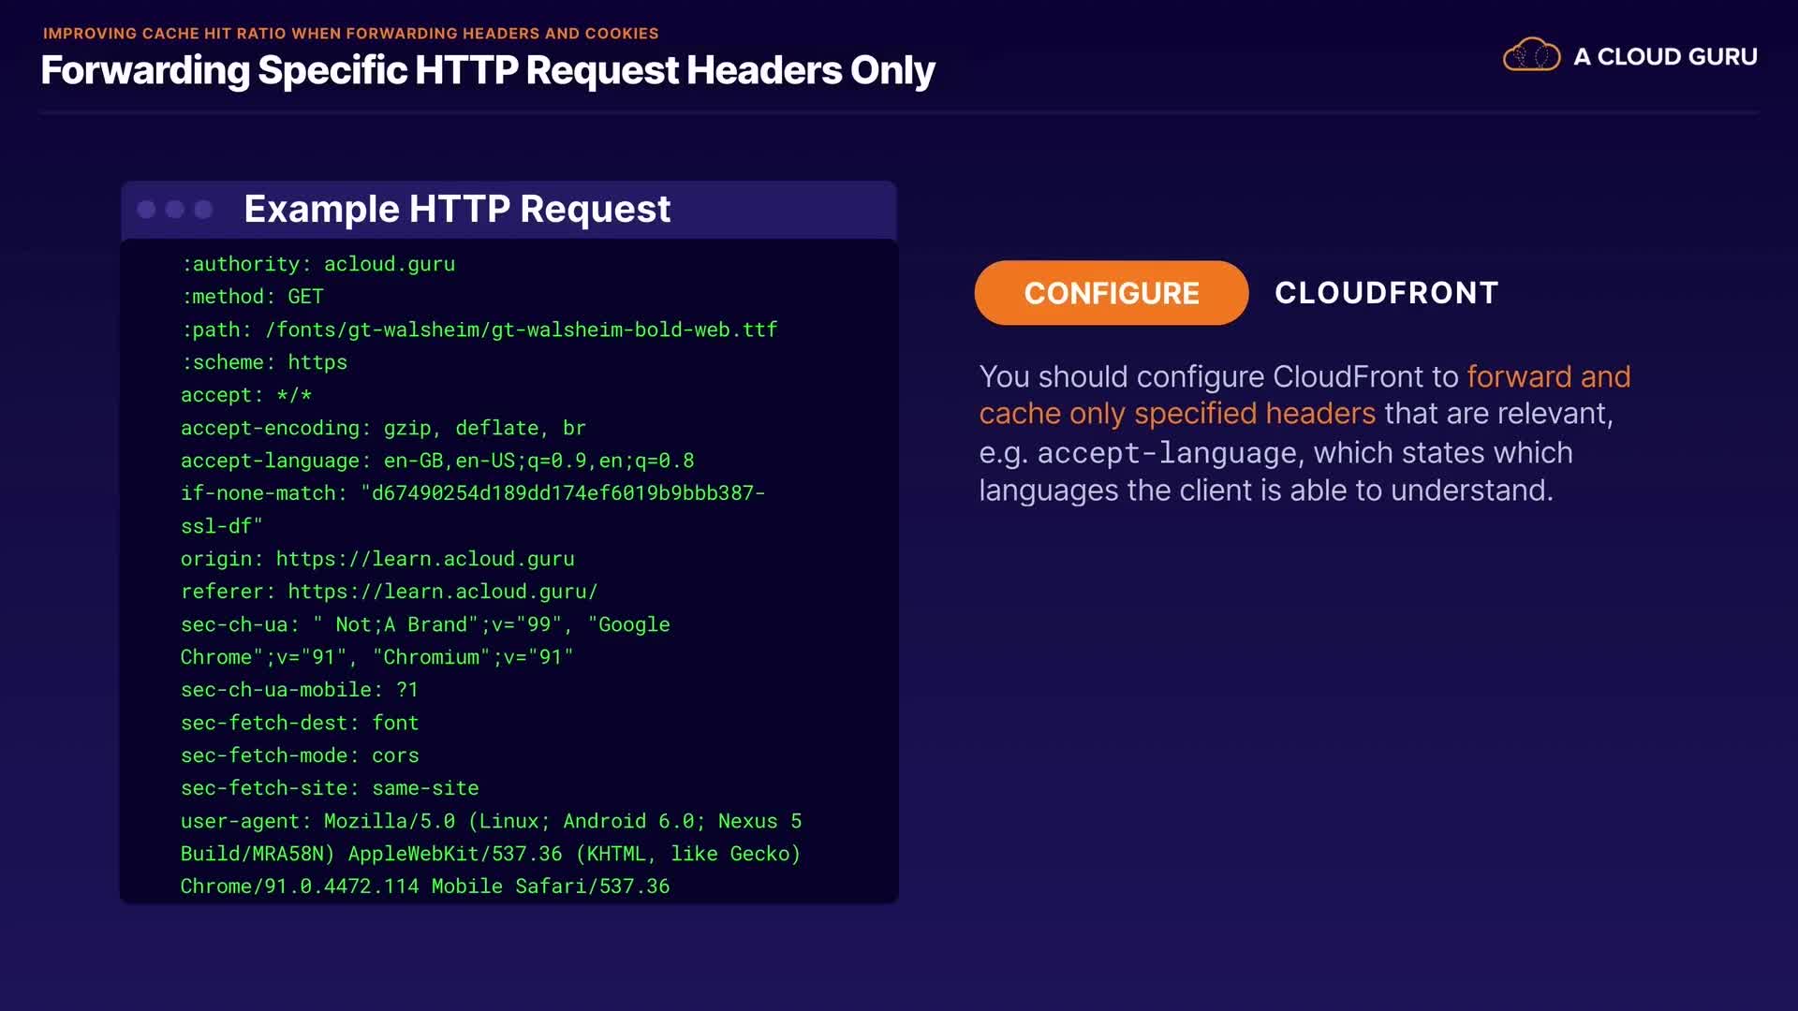Click the sec-fetch-dest: font line

point(300,723)
